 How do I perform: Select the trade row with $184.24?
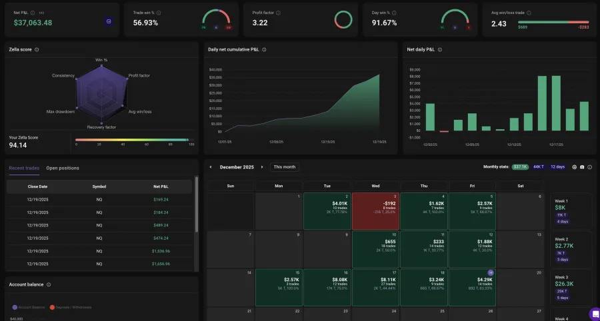click(x=99, y=212)
